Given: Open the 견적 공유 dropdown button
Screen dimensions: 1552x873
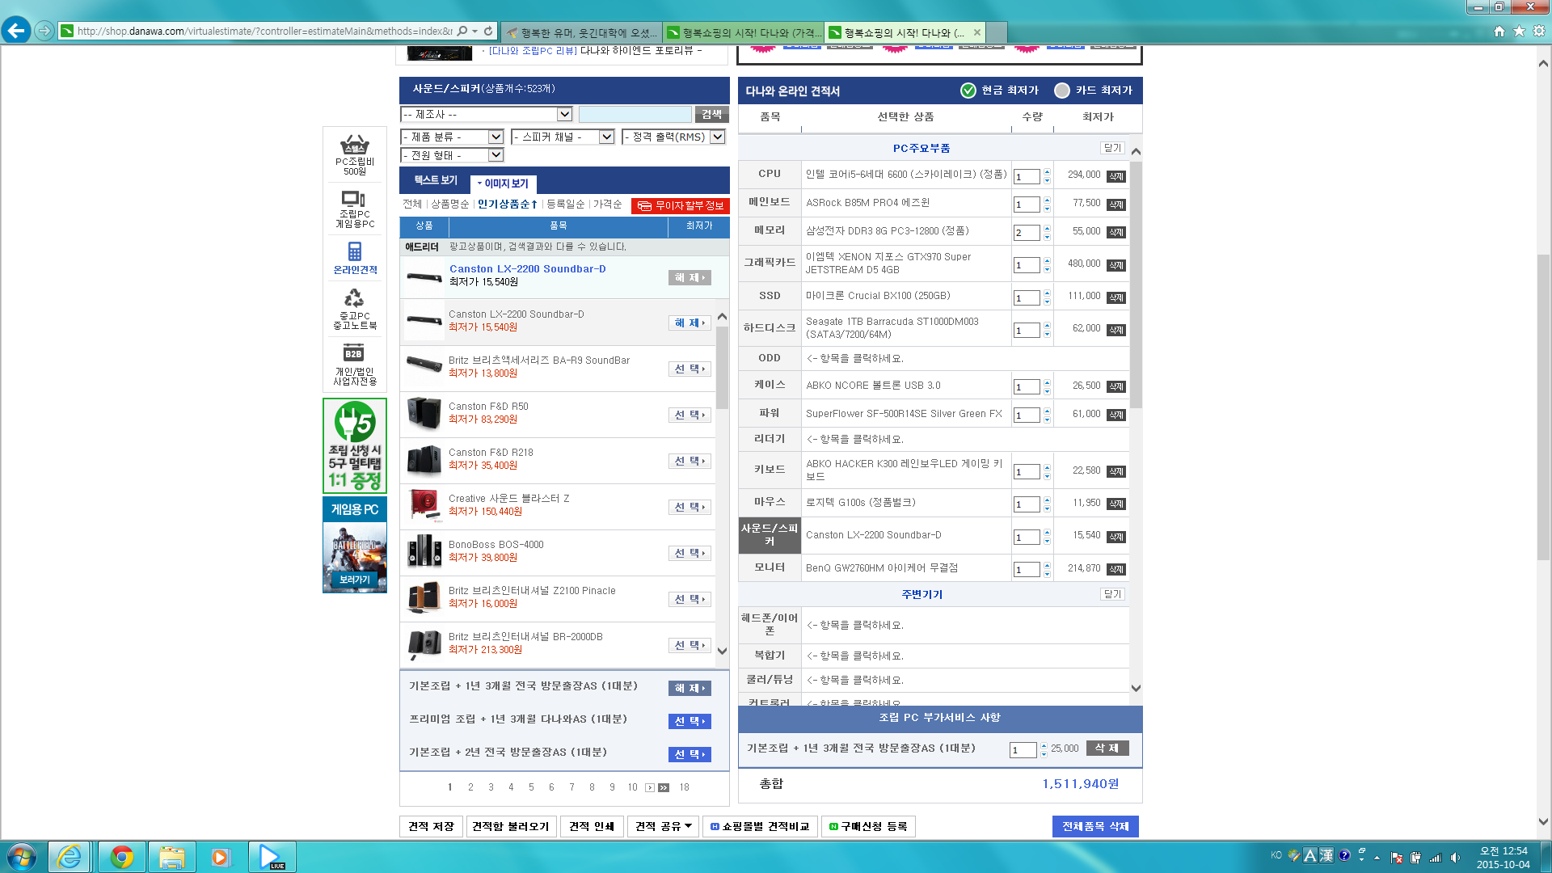Looking at the screenshot, I should pyautogui.click(x=663, y=826).
